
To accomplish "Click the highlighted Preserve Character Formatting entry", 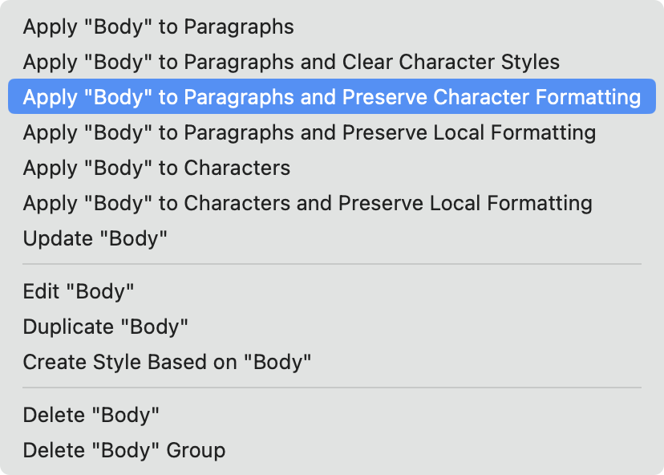I will (x=331, y=97).
